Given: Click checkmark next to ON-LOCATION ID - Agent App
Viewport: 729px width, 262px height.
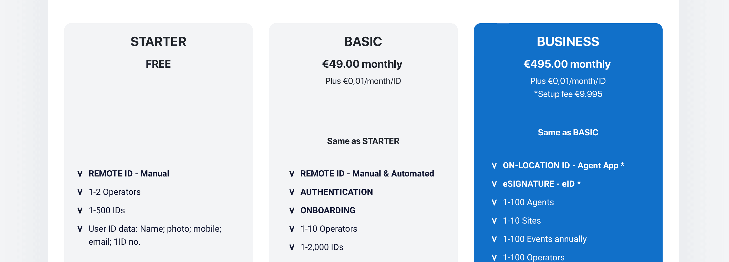Looking at the screenshot, I should coord(494,166).
